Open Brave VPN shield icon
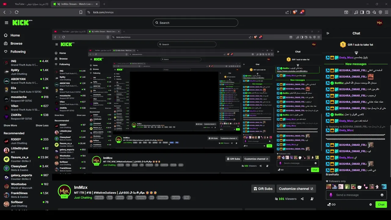The image size is (391, 220). point(380,12)
